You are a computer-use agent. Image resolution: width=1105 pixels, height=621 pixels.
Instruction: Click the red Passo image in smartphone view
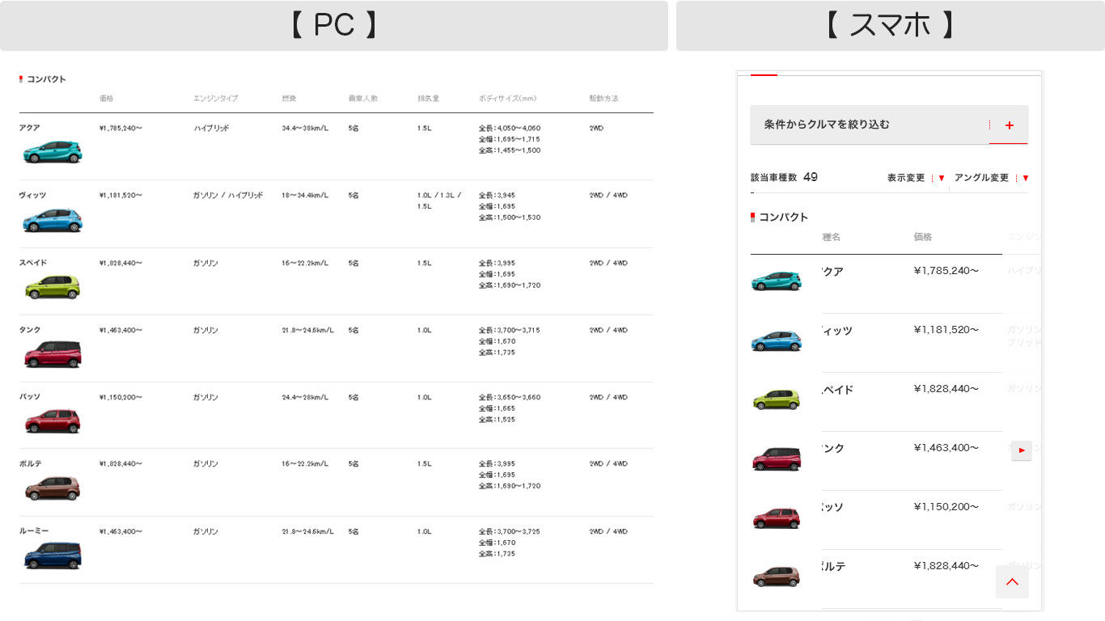[777, 517]
